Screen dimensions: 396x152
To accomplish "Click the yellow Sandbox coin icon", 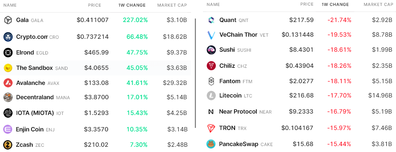I will click(x=8, y=68).
